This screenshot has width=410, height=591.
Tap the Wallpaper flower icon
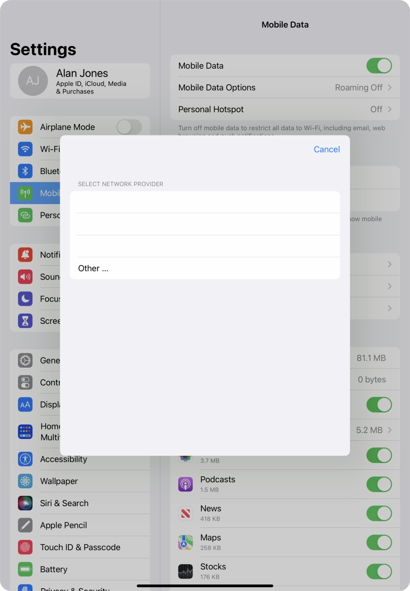coord(25,481)
